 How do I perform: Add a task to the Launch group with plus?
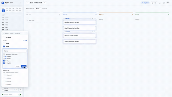coord(92,19)
